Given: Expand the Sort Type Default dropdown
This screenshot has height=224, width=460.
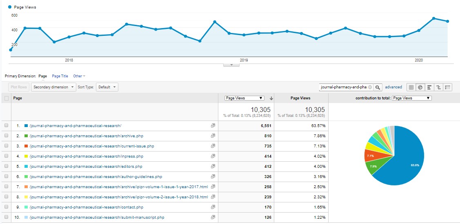Looking at the screenshot, I should [x=107, y=87].
